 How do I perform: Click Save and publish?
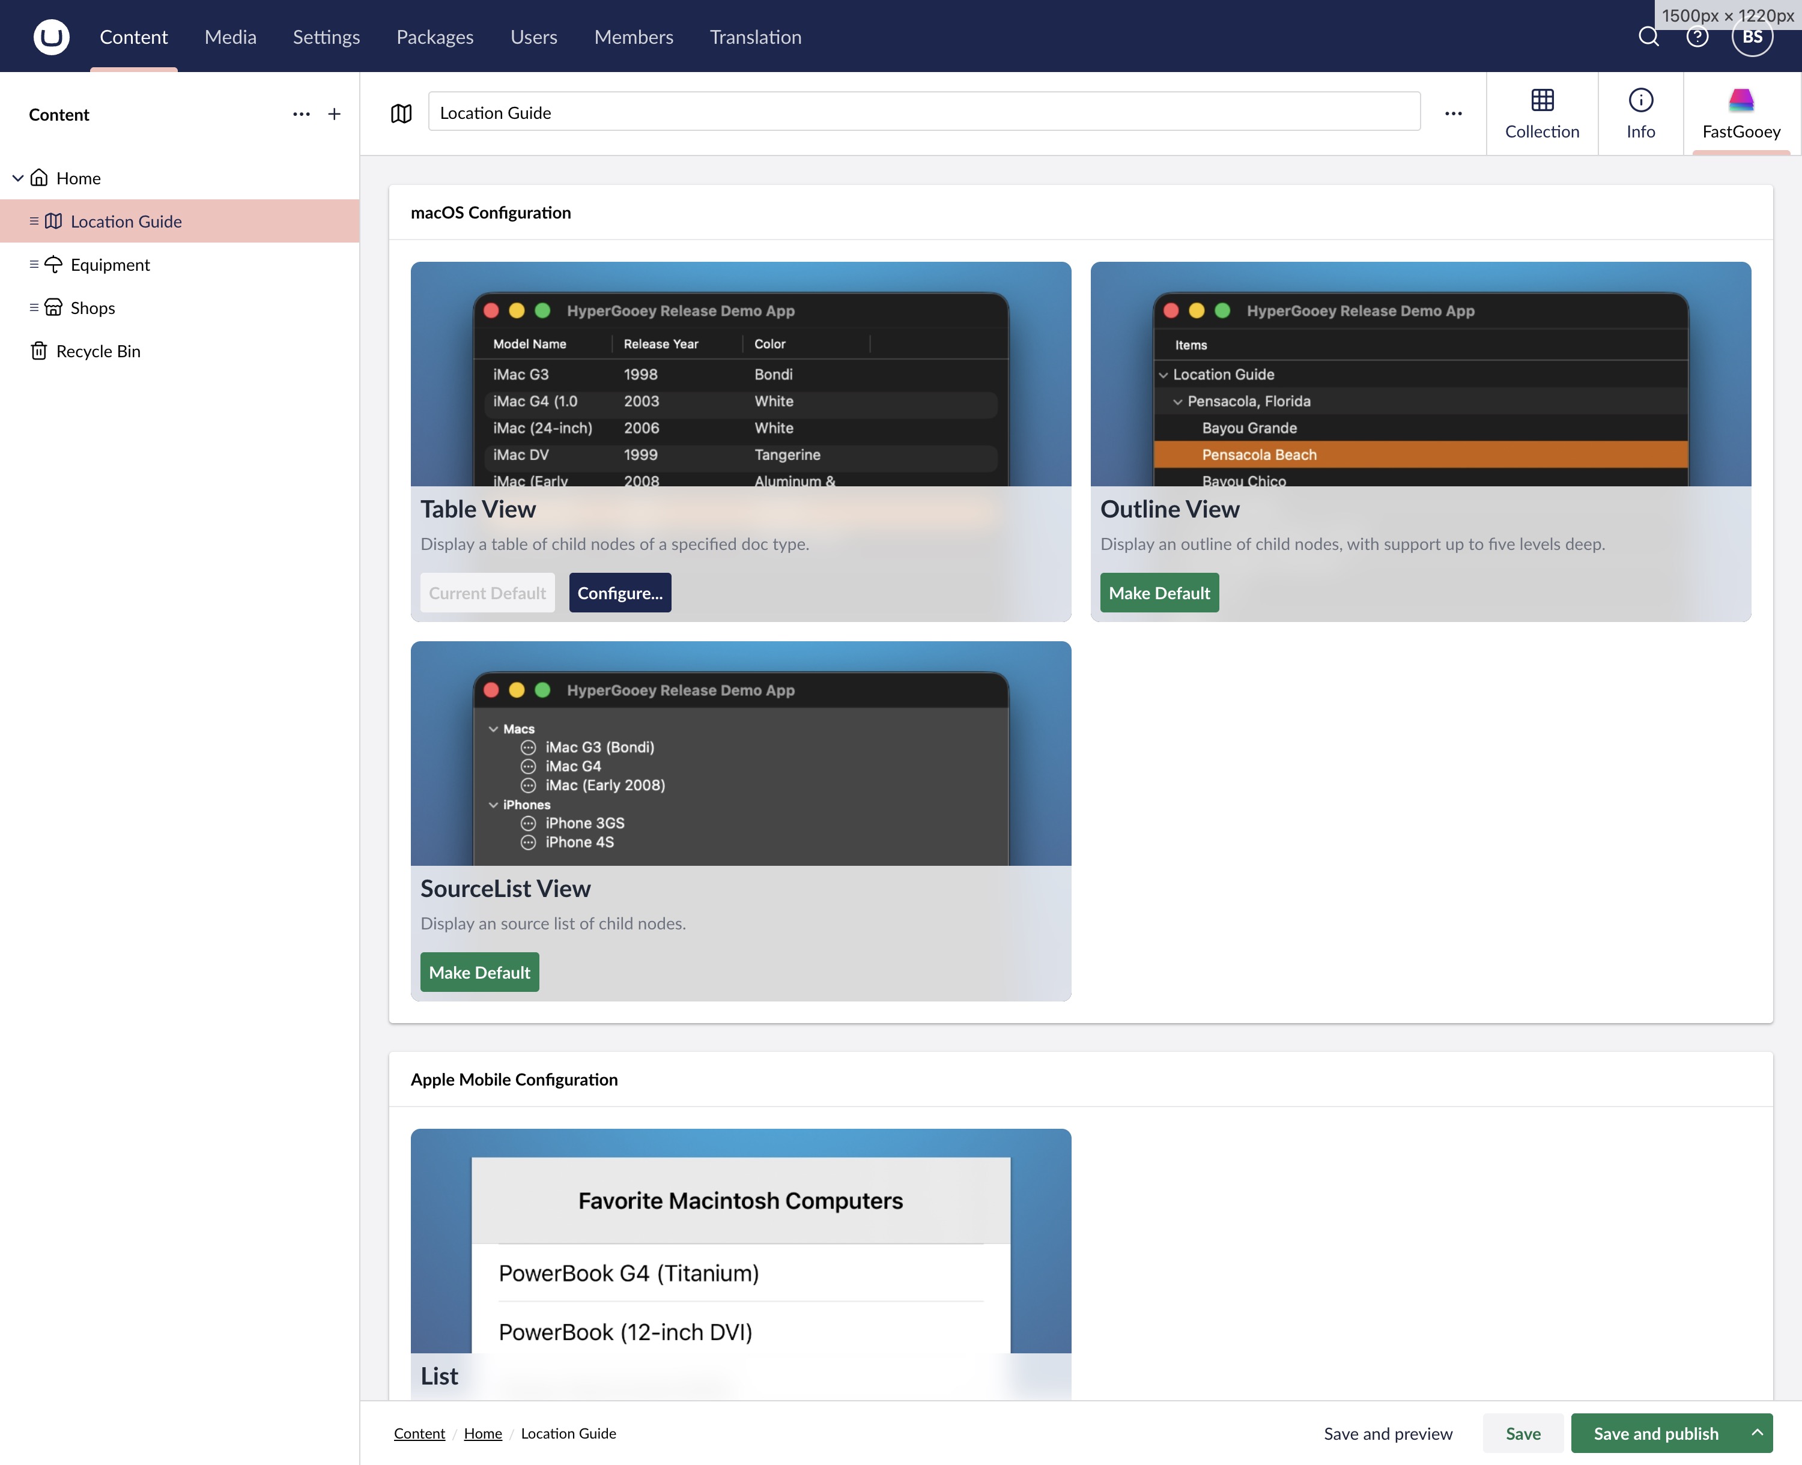point(1655,1433)
